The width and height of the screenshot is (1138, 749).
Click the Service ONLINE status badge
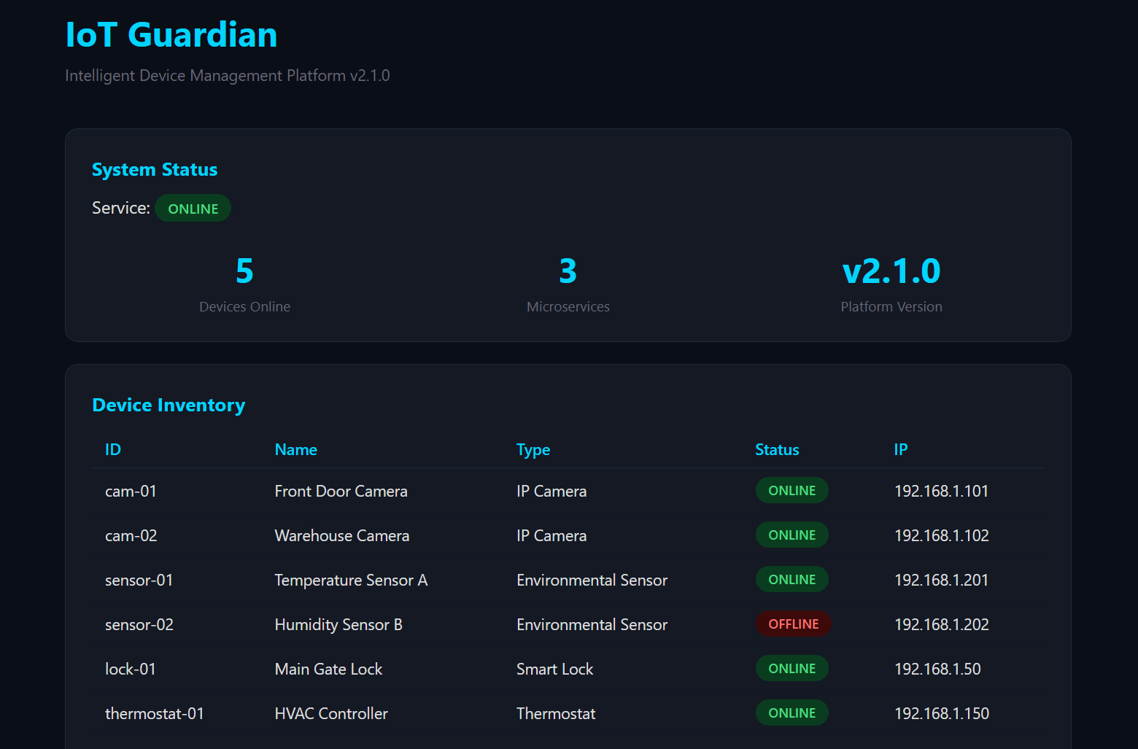[193, 209]
